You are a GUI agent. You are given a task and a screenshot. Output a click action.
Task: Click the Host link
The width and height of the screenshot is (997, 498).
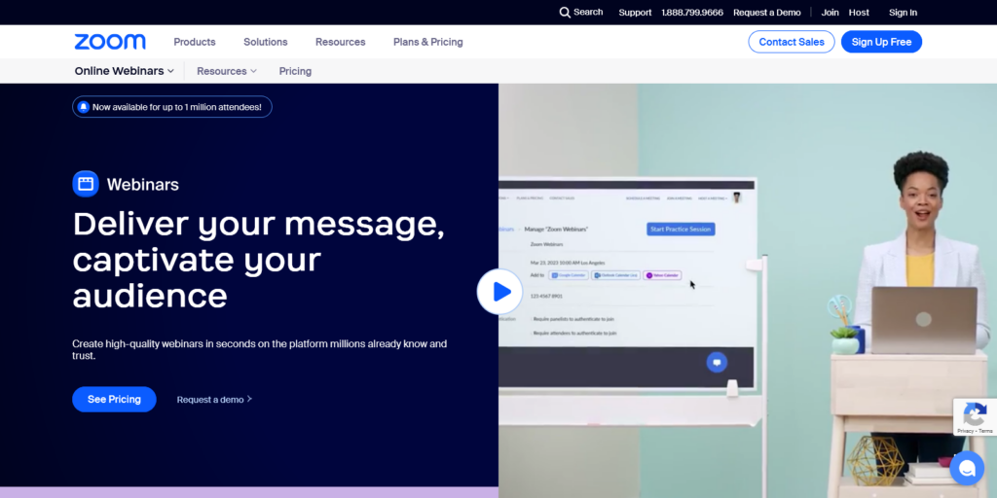[x=859, y=12]
